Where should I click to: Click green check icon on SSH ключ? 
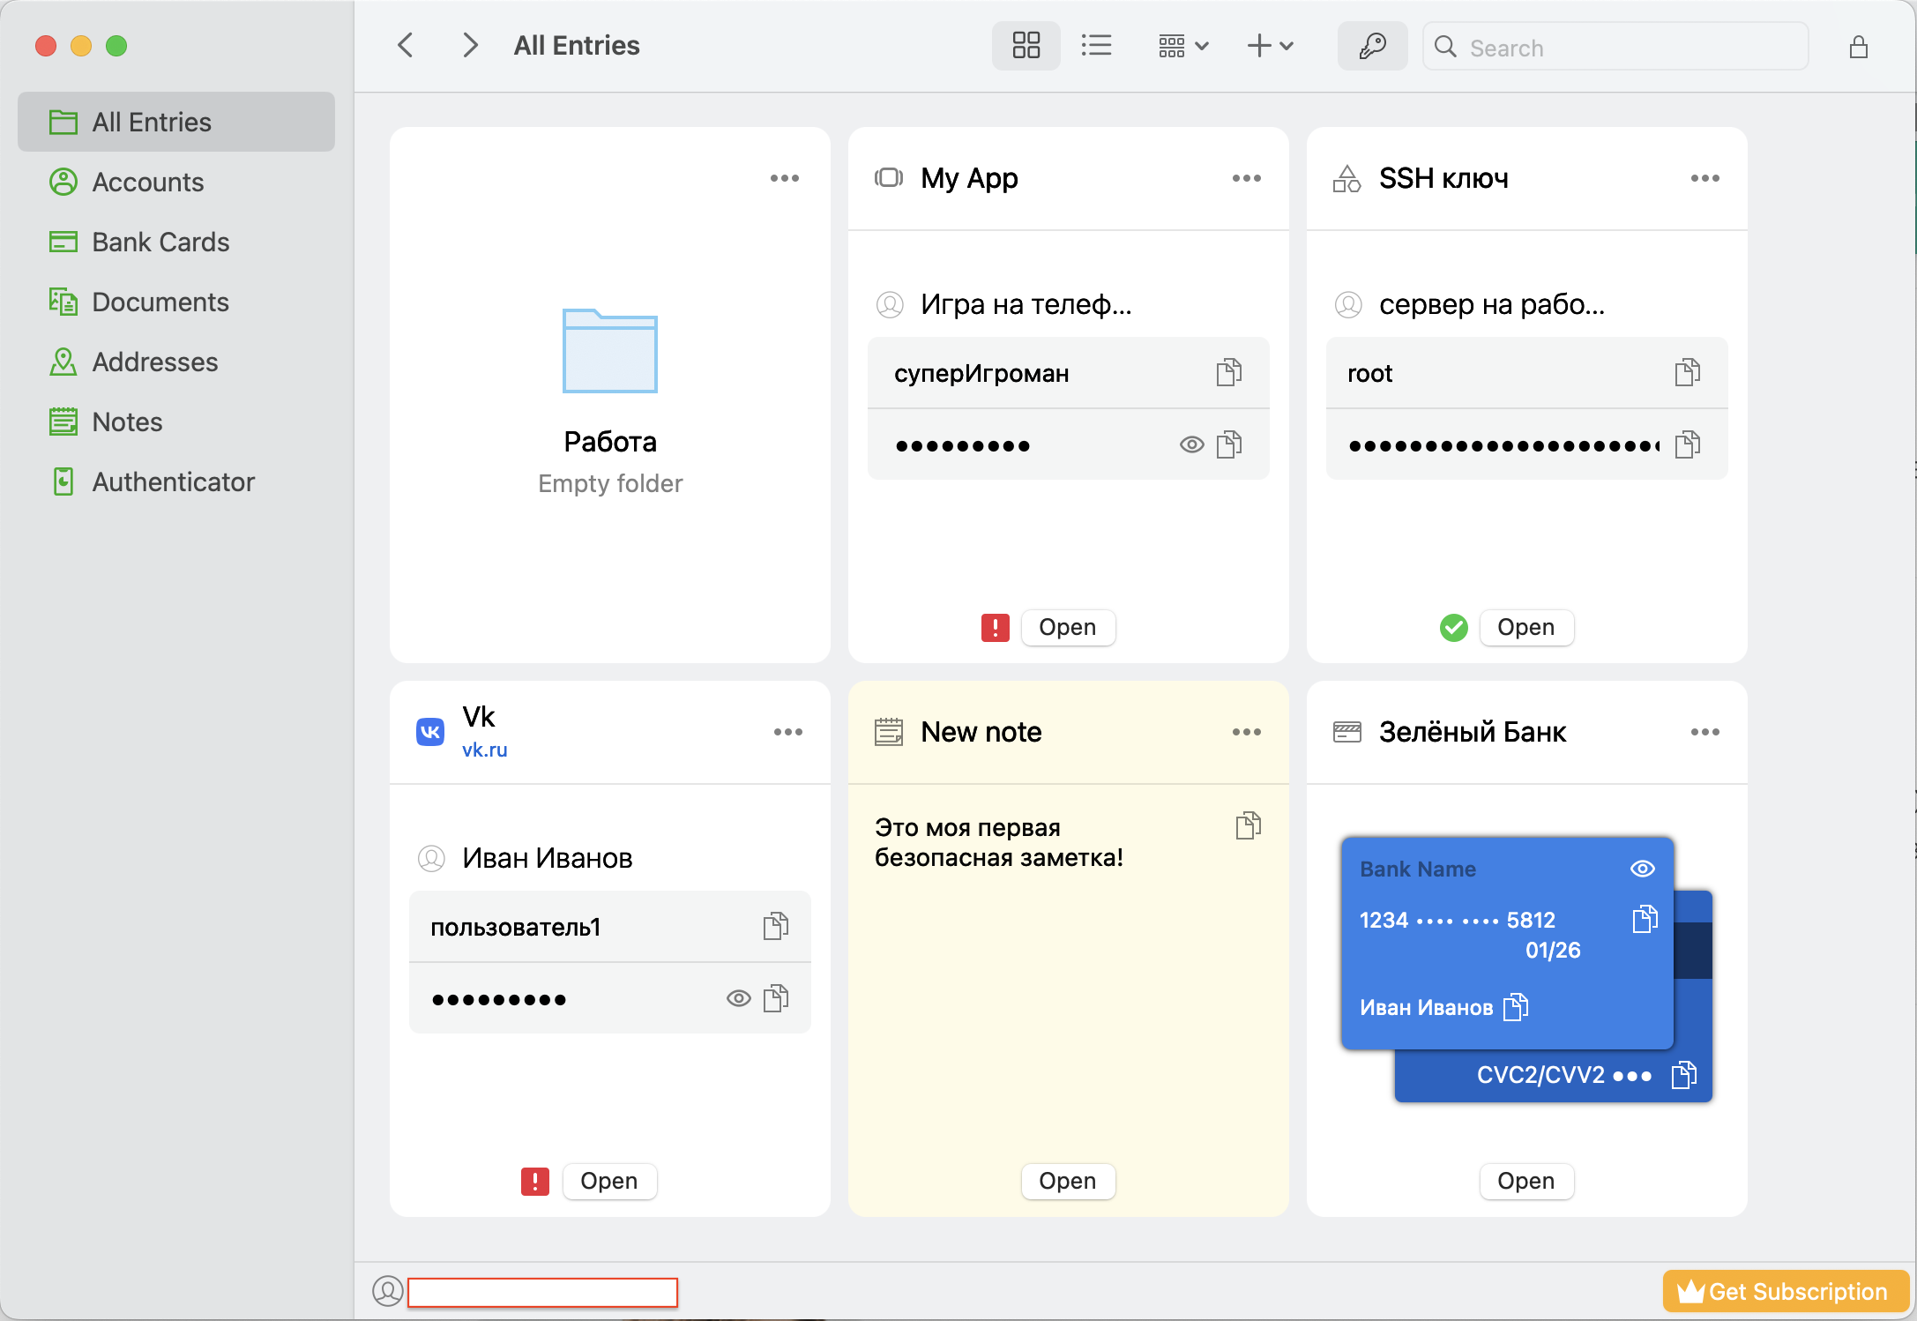(x=1454, y=628)
